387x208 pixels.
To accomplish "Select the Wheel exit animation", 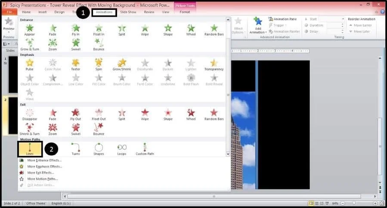I will click(x=191, y=115).
